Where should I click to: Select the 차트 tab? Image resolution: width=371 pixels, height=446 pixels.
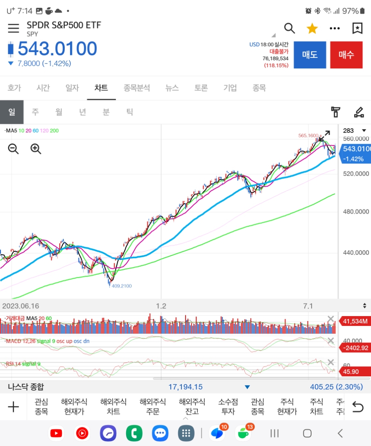[x=101, y=87]
